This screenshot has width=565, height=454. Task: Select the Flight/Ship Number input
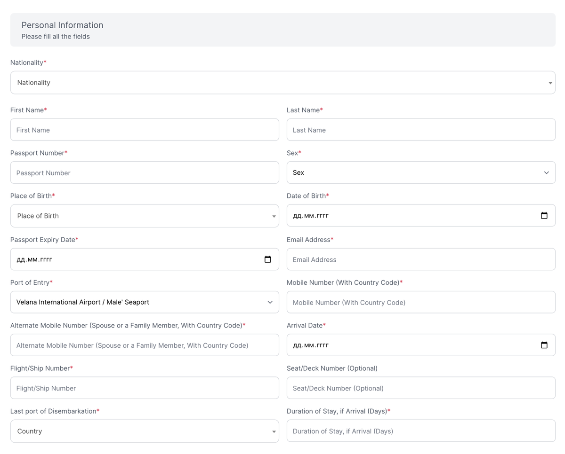coord(145,388)
